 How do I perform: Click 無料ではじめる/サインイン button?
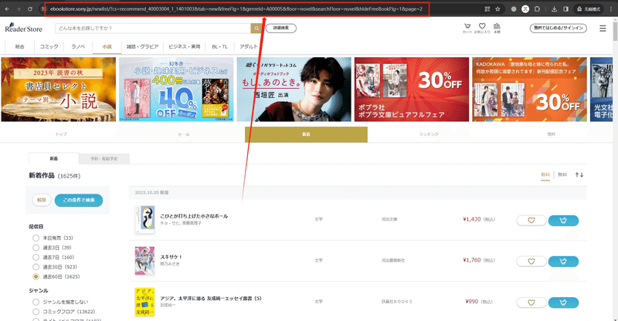click(x=558, y=28)
